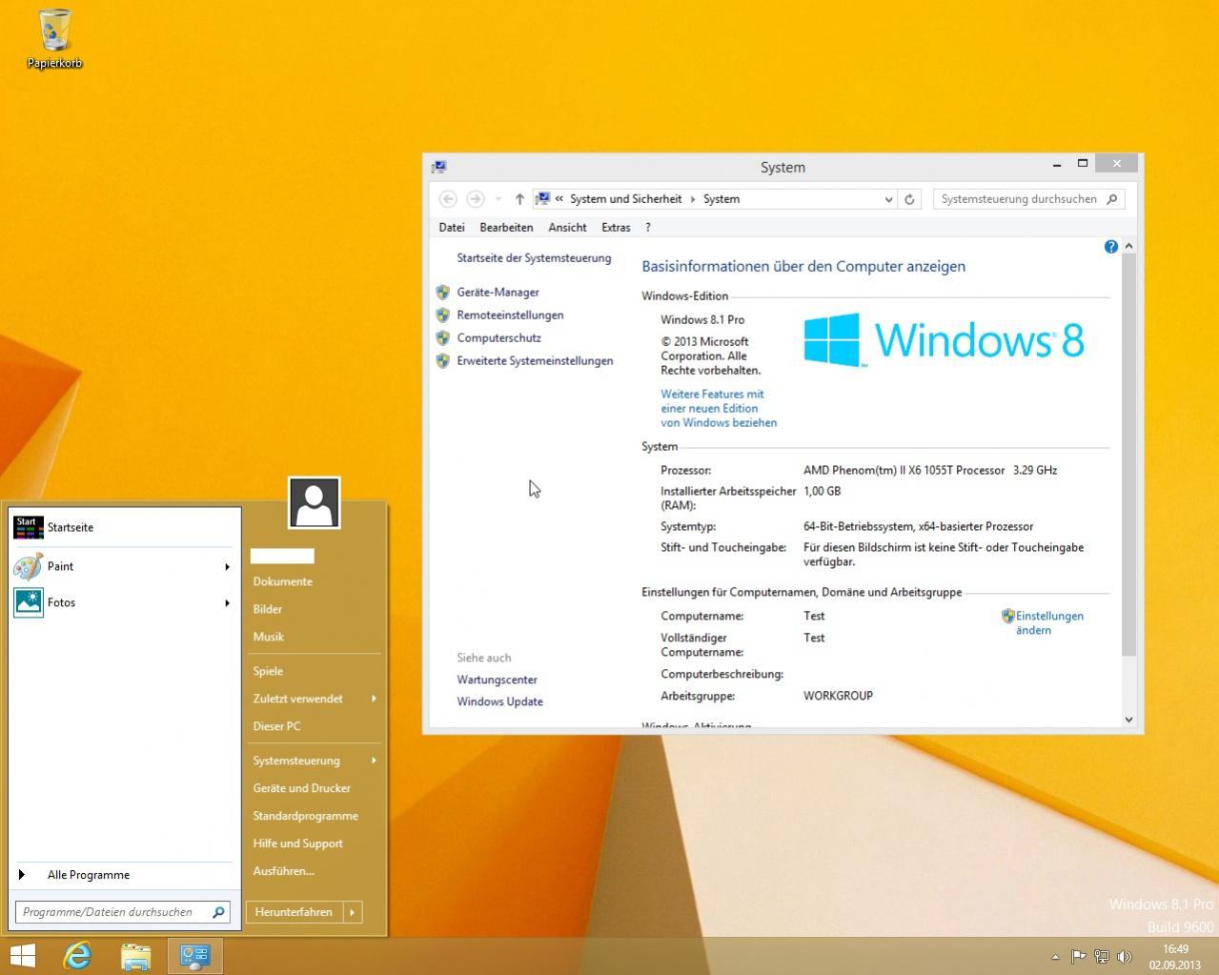Image resolution: width=1219 pixels, height=975 pixels.
Task: Click the scroll down arrow in System window
Action: coord(1129,720)
